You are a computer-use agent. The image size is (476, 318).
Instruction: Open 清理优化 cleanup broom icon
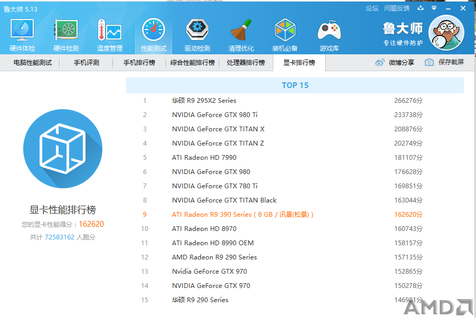coord(241,30)
